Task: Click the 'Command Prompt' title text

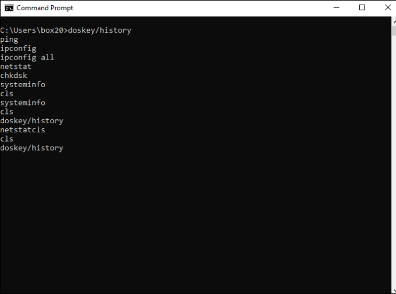Action: coord(45,8)
